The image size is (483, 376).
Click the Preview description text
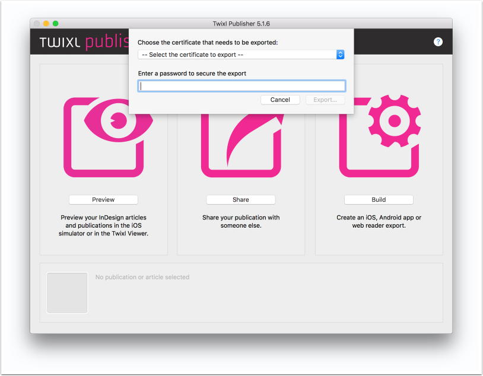tap(103, 225)
